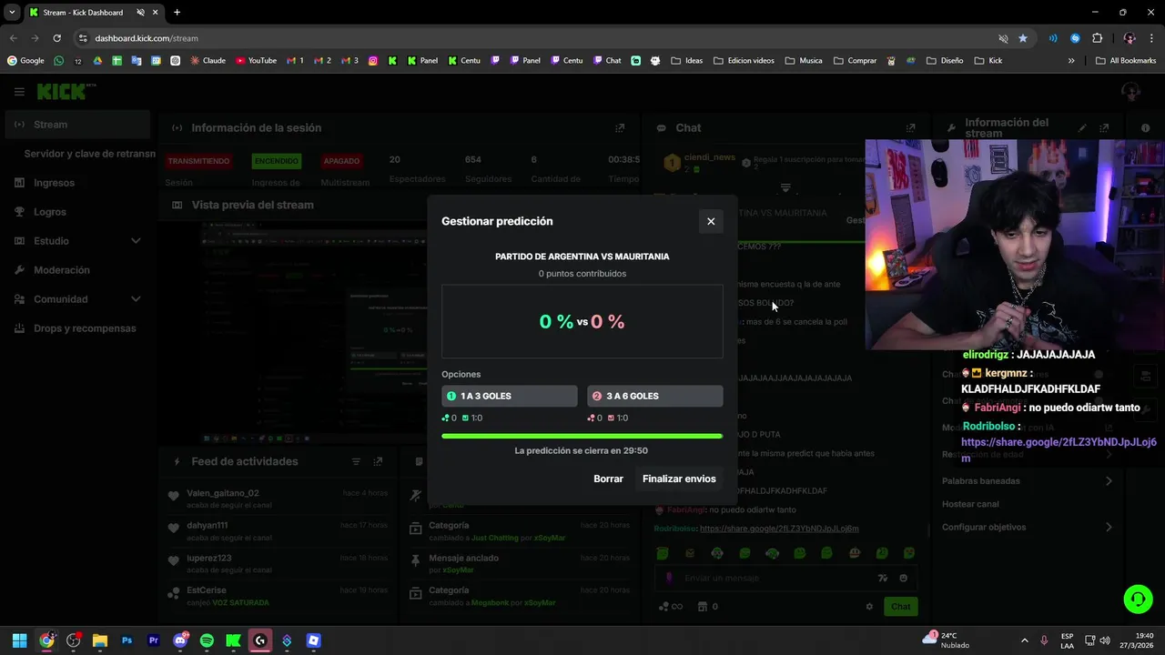The height and width of the screenshot is (655, 1165).
Task: Bookmark this page with the star icon
Action: tap(1023, 38)
